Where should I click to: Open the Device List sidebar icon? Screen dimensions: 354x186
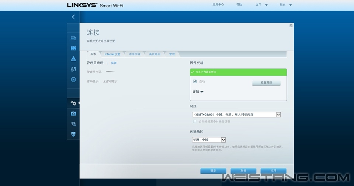(73, 38)
